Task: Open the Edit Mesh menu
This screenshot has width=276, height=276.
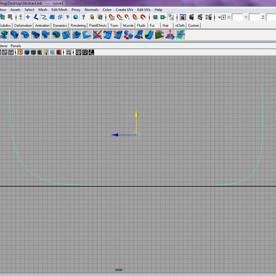Action: [59, 10]
